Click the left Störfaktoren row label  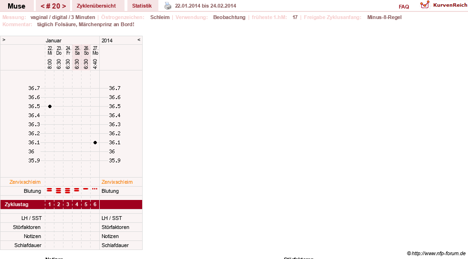[27, 227]
